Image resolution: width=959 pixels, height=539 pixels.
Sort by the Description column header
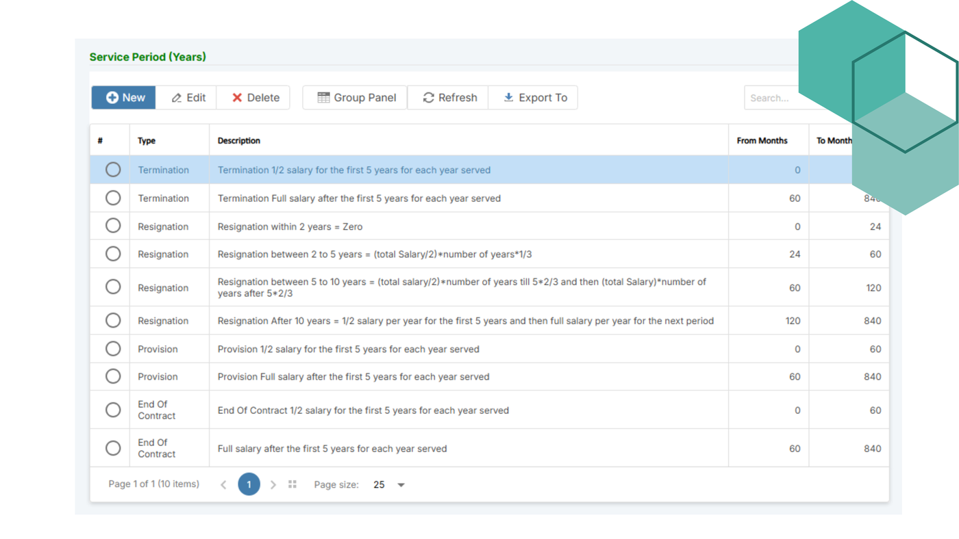coord(239,141)
